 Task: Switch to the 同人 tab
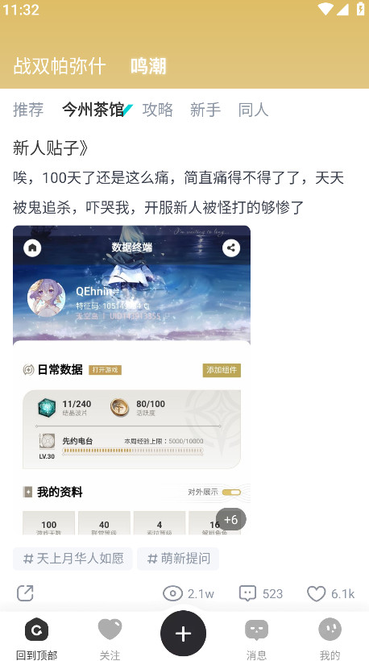(253, 110)
